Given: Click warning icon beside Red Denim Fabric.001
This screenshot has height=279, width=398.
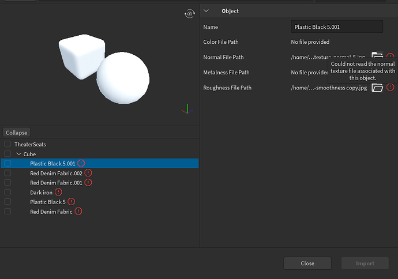Looking at the screenshot, I should [88, 183].
